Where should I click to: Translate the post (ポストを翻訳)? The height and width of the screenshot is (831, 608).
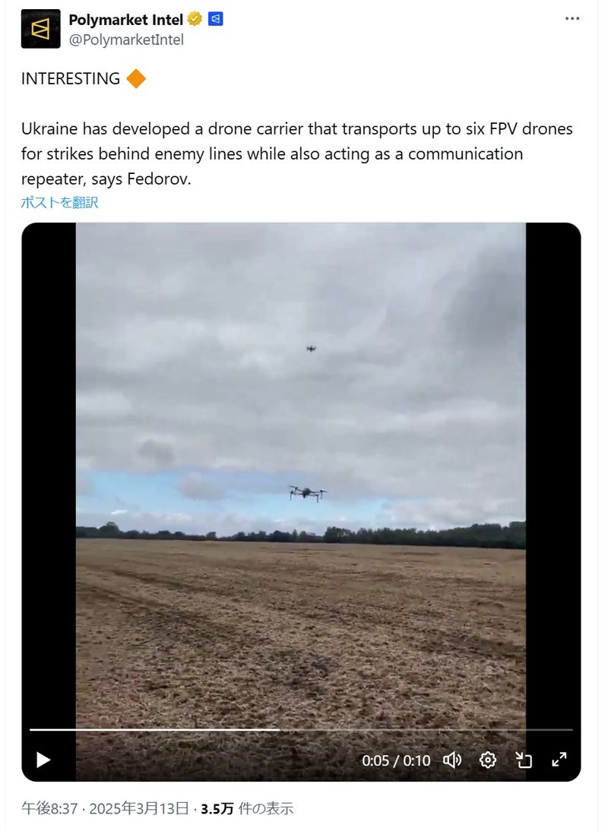tap(59, 203)
